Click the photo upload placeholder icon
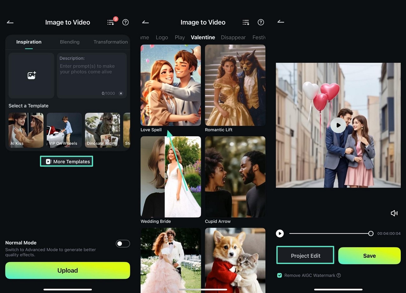This screenshot has width=406, height=293. 31,75
